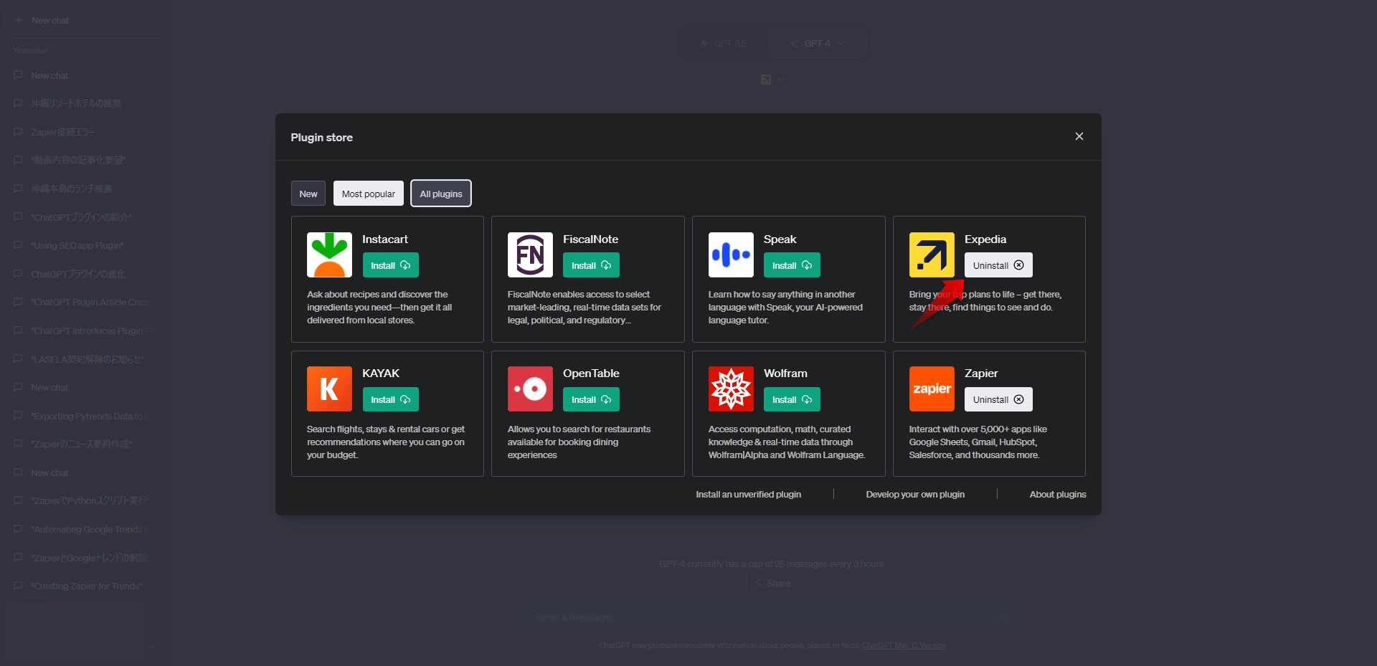Open the ChatGPTプラグインの進化 chat
This screenshot has width=1377, height=666.
pos(84,274)
